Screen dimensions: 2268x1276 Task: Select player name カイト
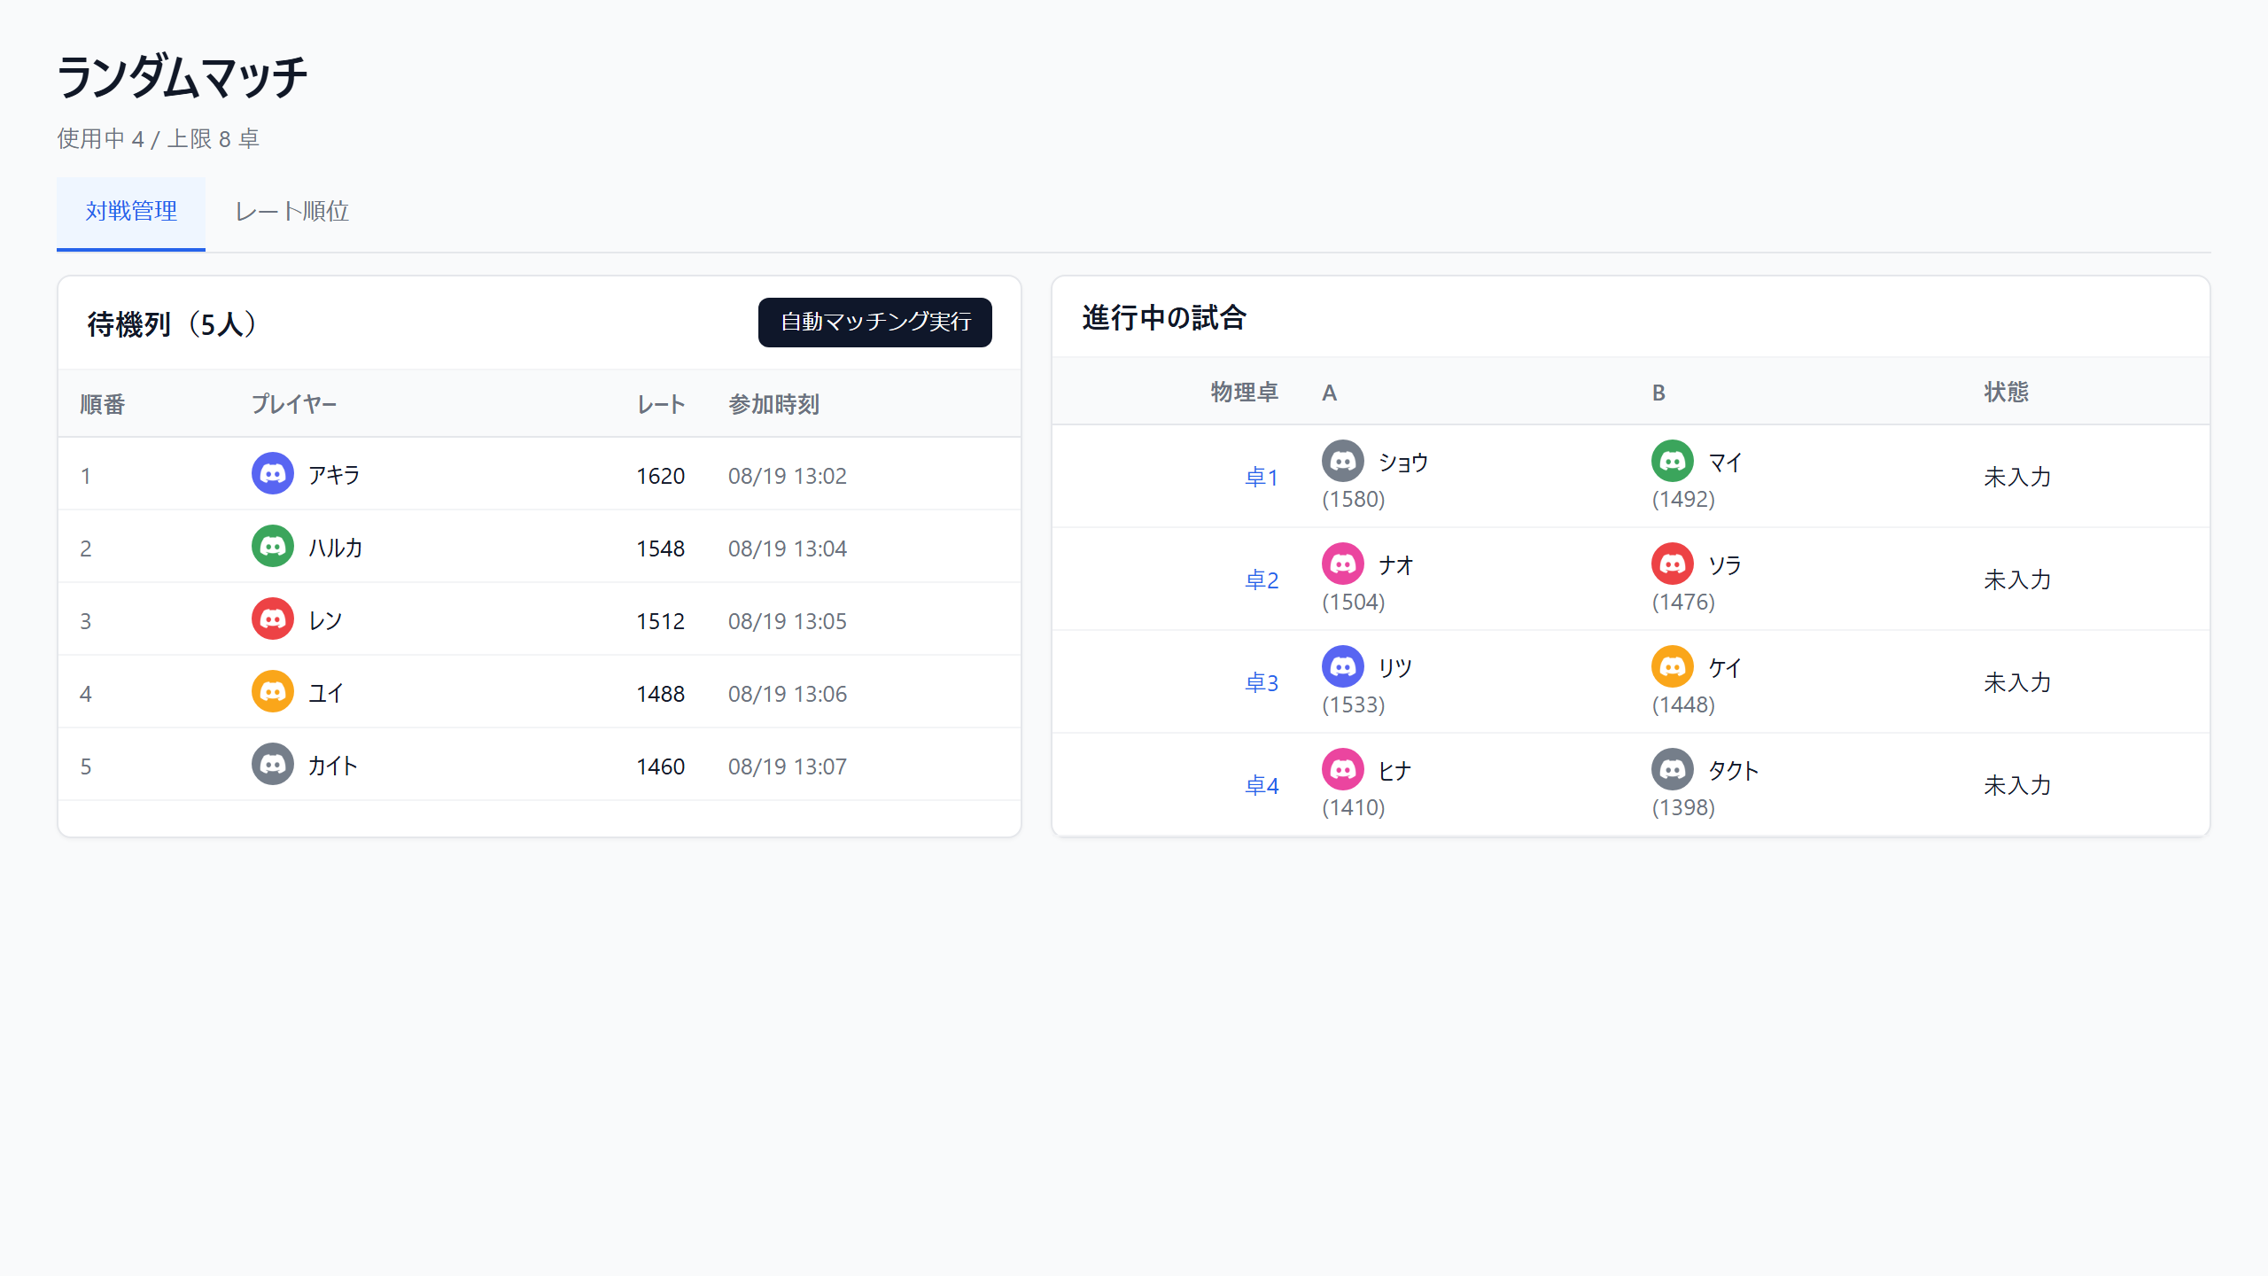(x=333, y=766)
